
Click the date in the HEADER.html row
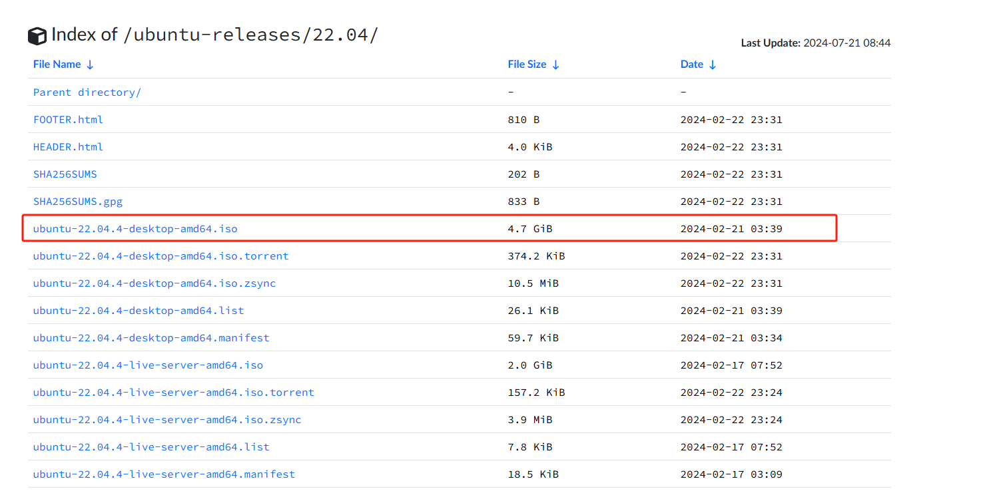tap(731, 147)
